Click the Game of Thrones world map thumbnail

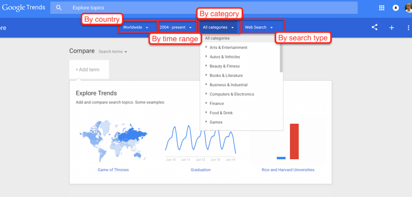coord(113,141)
